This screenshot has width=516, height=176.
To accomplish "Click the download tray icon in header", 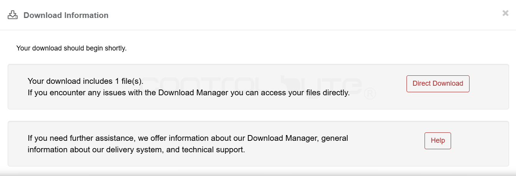I will coord(13,15).
